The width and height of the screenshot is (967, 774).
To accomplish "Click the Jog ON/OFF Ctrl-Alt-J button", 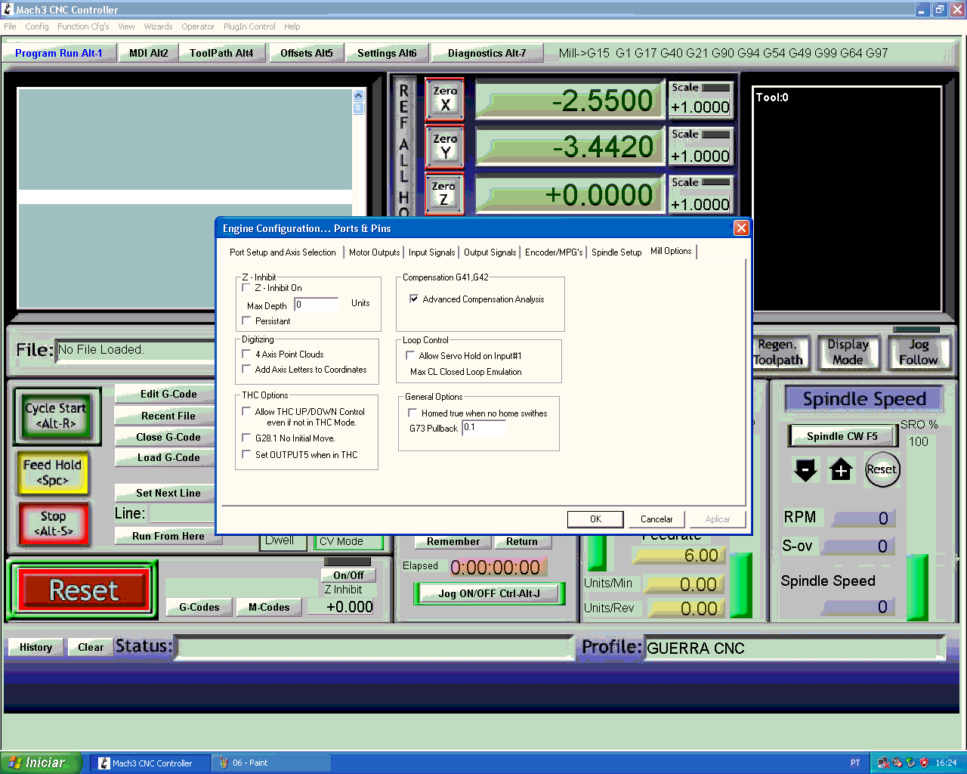I will [489, 593].
